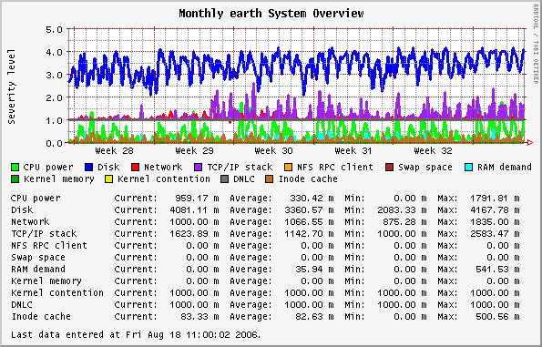
Task: Click the 'Kernel memory' stats row label
Action: pos(46,281)
